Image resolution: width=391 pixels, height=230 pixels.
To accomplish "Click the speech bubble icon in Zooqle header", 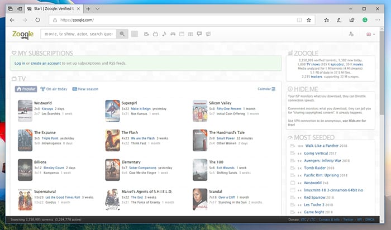I will 199,33.
